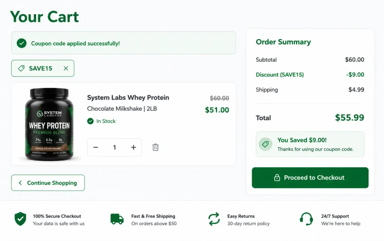Image resolution: width=384 pixels, height=241 pixels.
Task: Click the tag icon beside You Saved $9.00!
Action: coord(265,144)
